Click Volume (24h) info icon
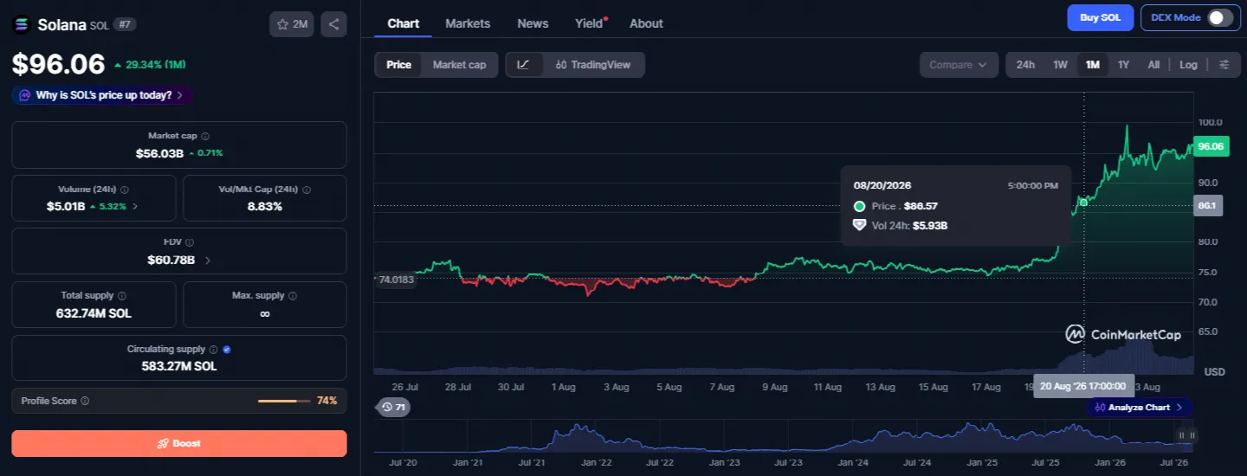Screen dimensions: 1247x476 click(x=125, y=190)
